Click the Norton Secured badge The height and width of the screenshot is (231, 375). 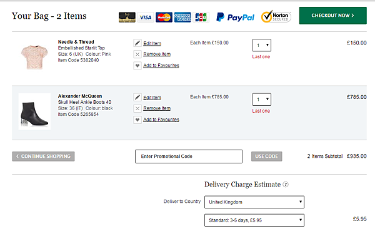276,17
